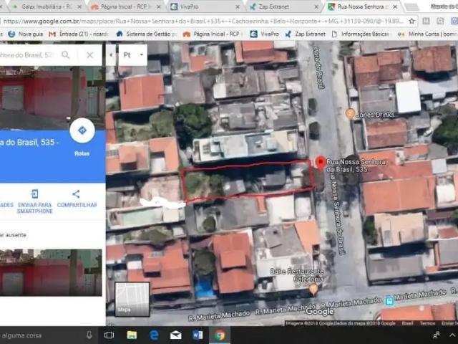458x344 pixels.
Task: Open Informações Básicas bookmark
Action: click(x=361, y=34)
